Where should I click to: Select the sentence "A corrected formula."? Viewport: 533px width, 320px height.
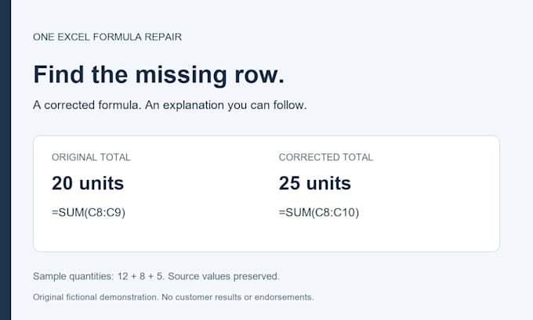click(x=87, y=105)
